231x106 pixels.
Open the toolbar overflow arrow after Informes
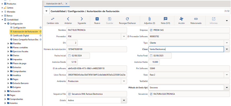click(x=227, y=21)
